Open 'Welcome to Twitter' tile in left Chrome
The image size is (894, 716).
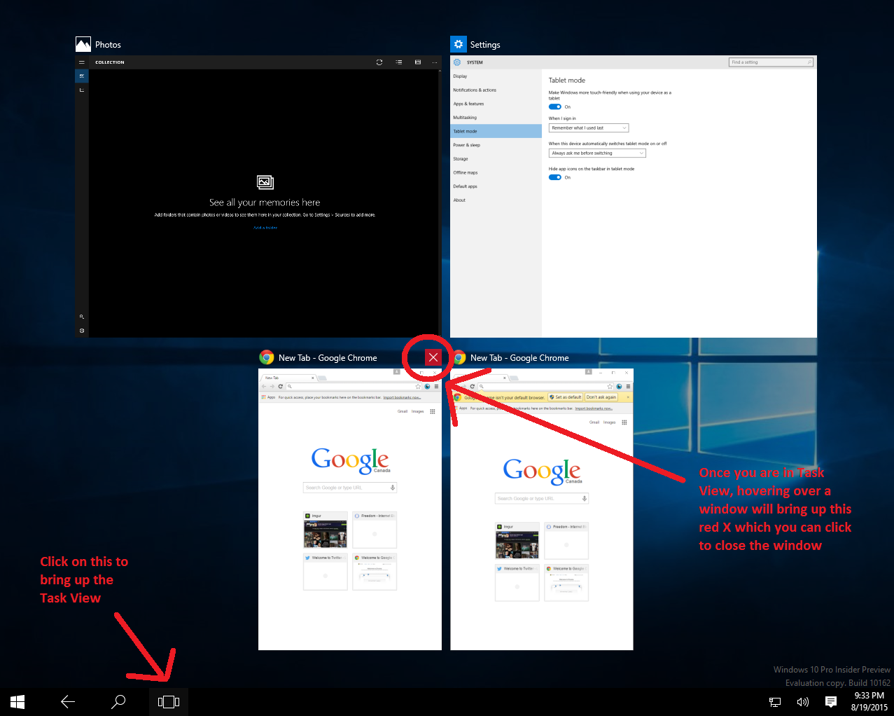(326, 572)
